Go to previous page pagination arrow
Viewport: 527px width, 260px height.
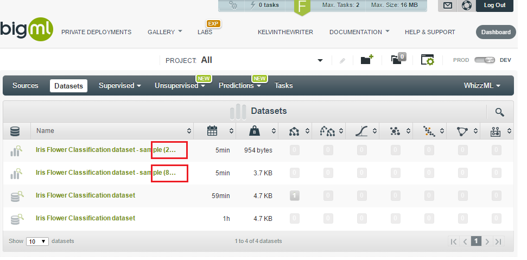pyautogui.click(x=465, y=241)
